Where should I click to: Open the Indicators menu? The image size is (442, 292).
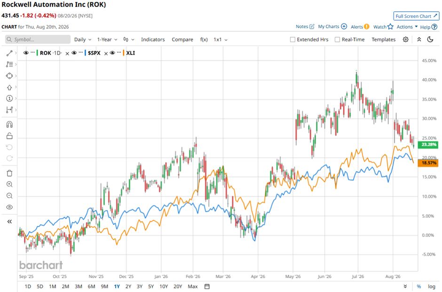[153, 39]
